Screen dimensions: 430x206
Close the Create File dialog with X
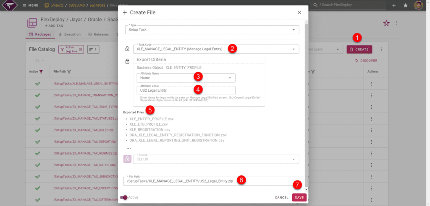point(299,13)
